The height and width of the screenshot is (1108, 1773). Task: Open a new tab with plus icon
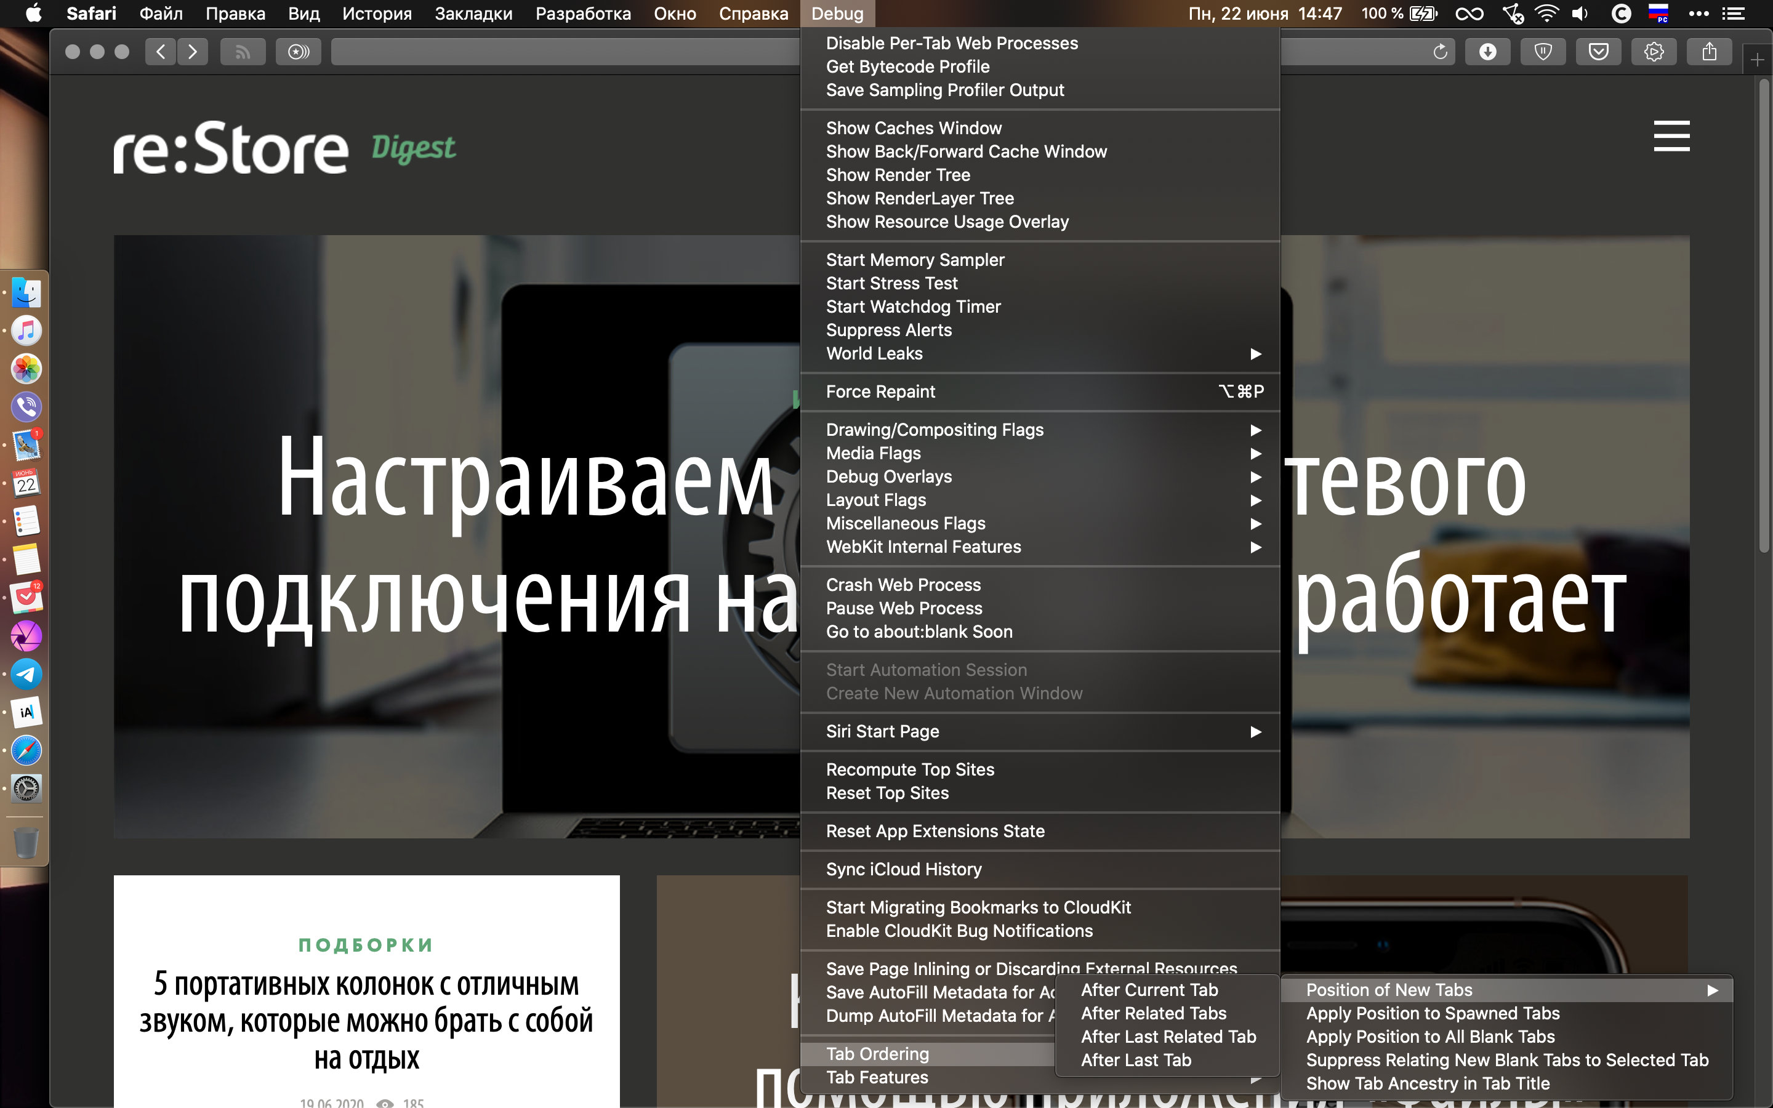tap(1757, 60)
